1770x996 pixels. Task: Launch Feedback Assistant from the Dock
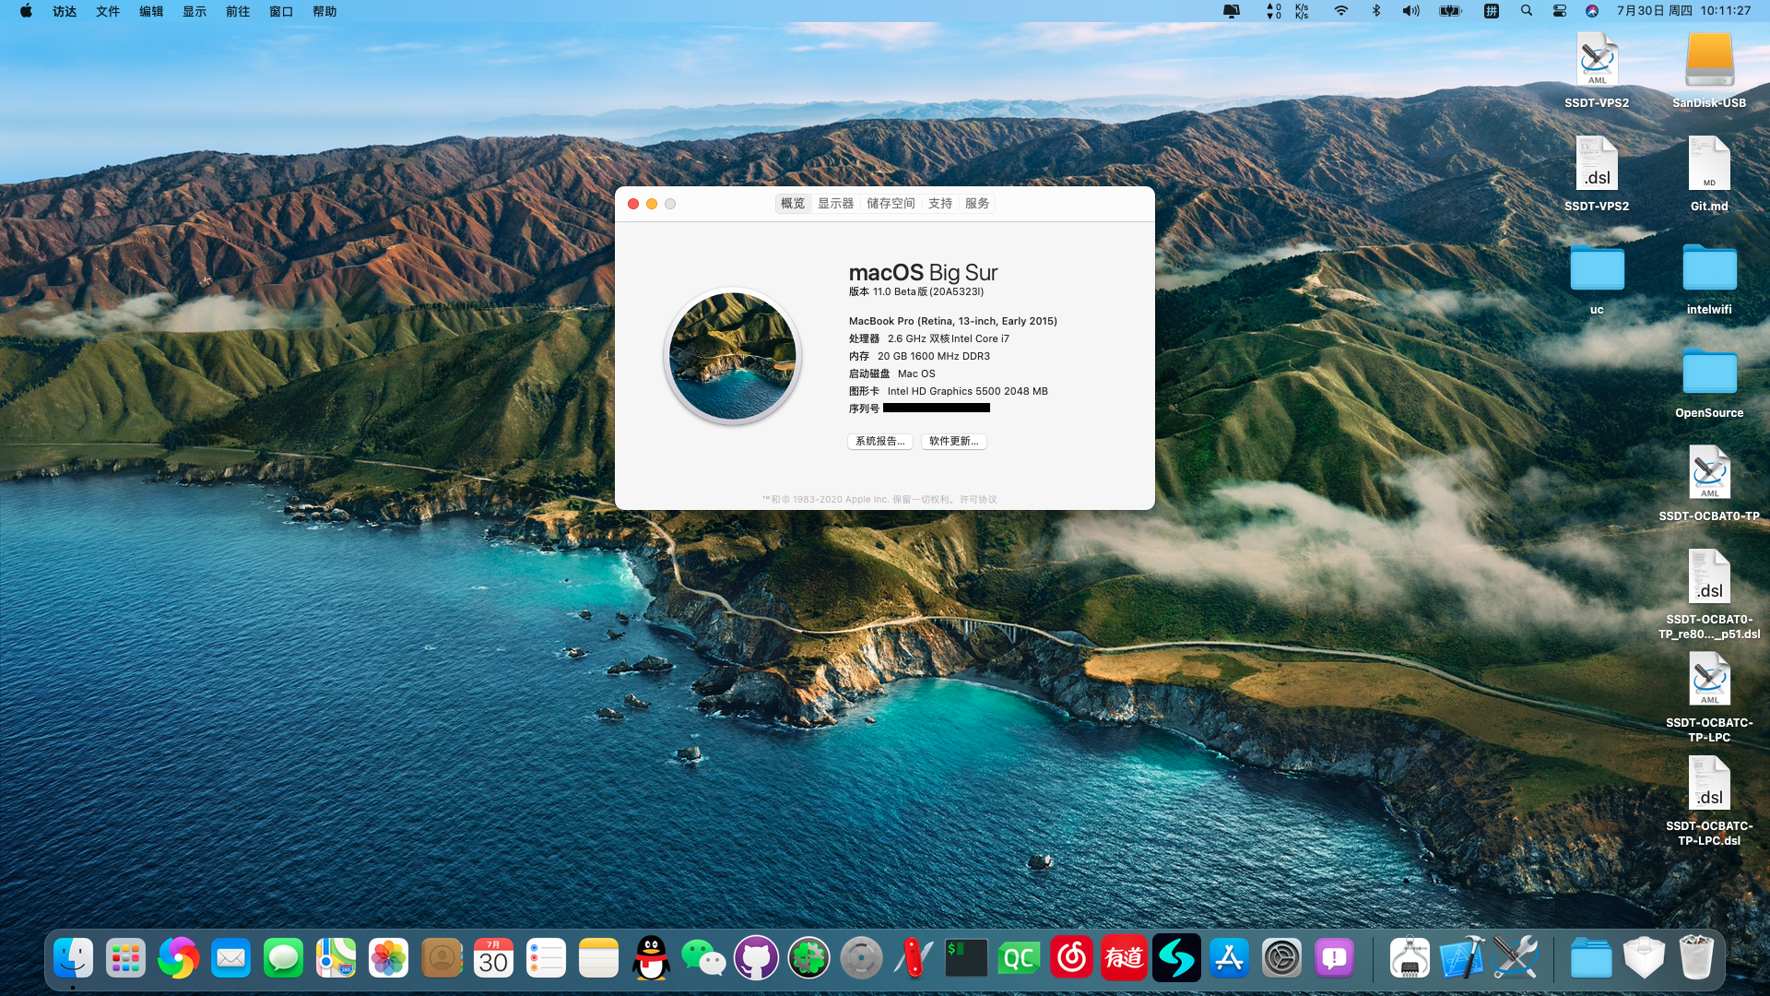click(1334, 958)
